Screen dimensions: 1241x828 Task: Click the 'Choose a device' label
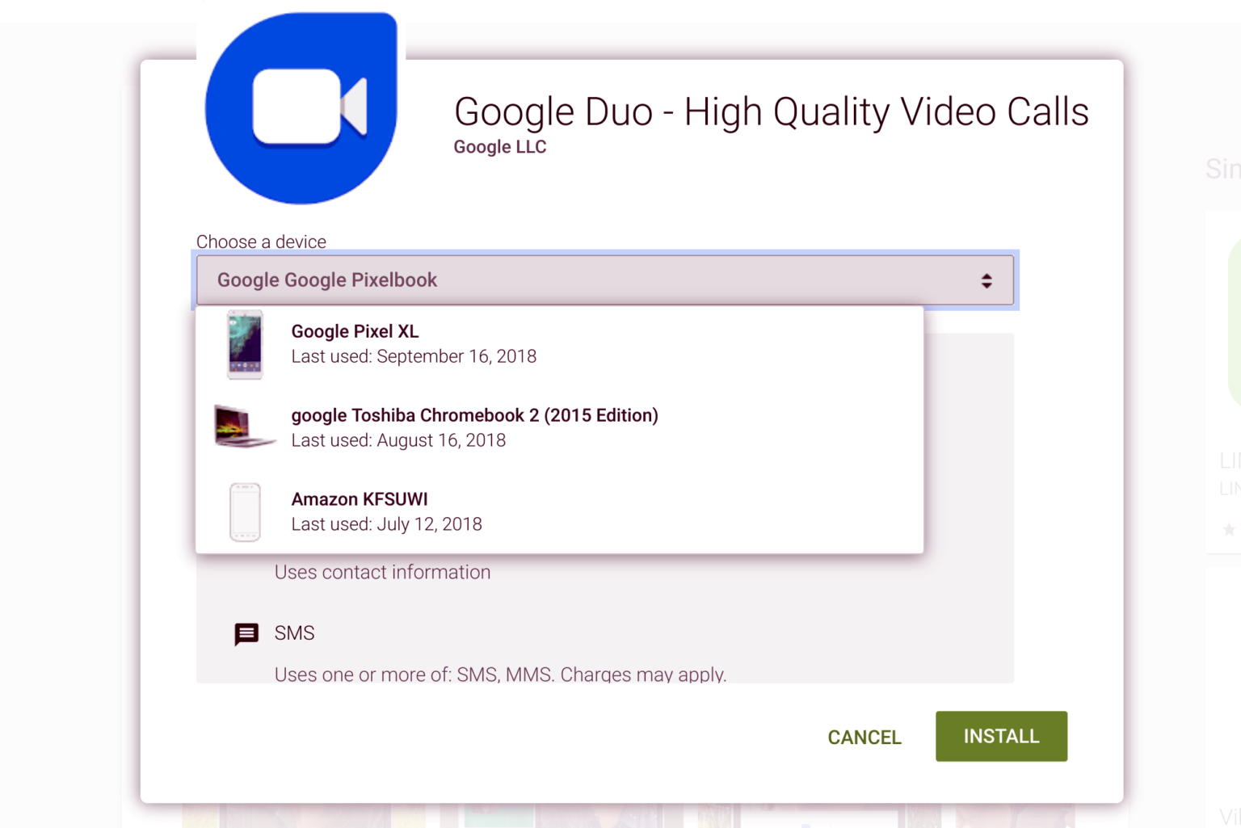[x=261, y=242]
